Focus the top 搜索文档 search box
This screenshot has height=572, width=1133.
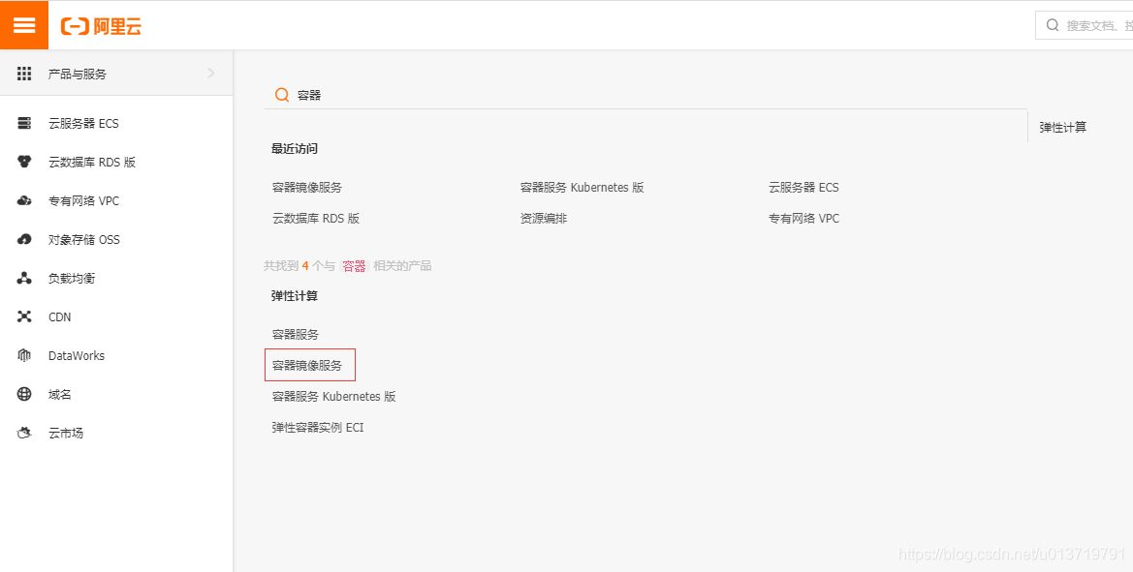[x=1084, y=25]
